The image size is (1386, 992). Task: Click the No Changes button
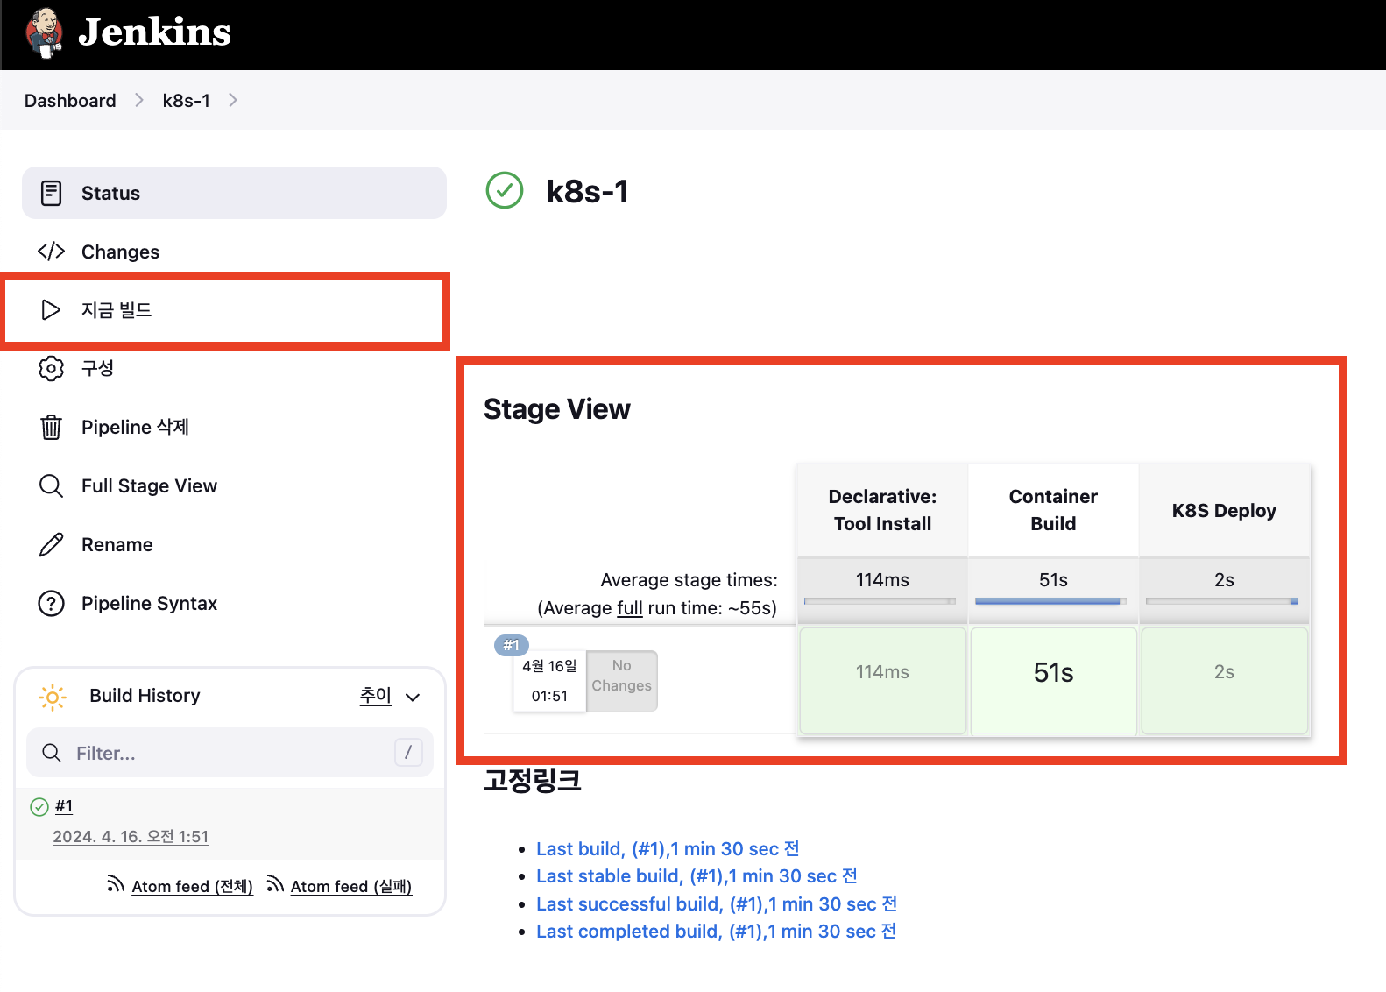point(621,680)
